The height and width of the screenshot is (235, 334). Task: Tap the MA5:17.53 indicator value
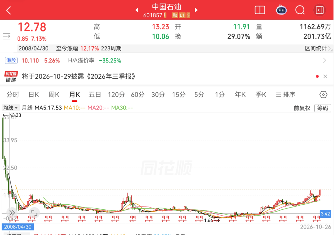coord(48,108)
